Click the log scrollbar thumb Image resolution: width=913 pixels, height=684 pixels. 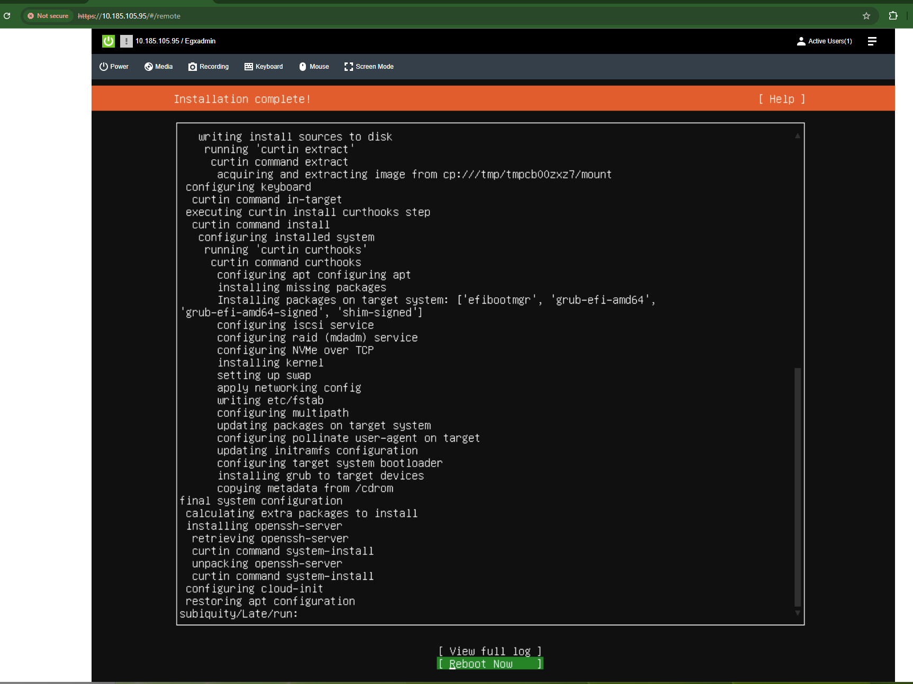798,487
